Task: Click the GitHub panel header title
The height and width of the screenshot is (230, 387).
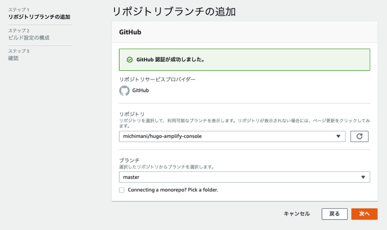Action: coord(130,32)
